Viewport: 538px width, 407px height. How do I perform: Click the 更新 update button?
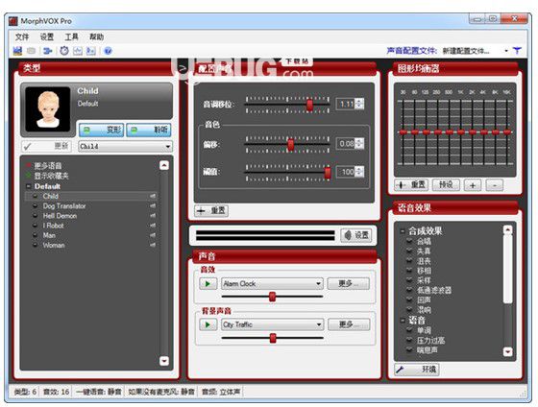tap(46, 147)
